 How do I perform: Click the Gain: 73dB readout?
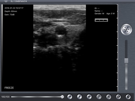[10, 15]
